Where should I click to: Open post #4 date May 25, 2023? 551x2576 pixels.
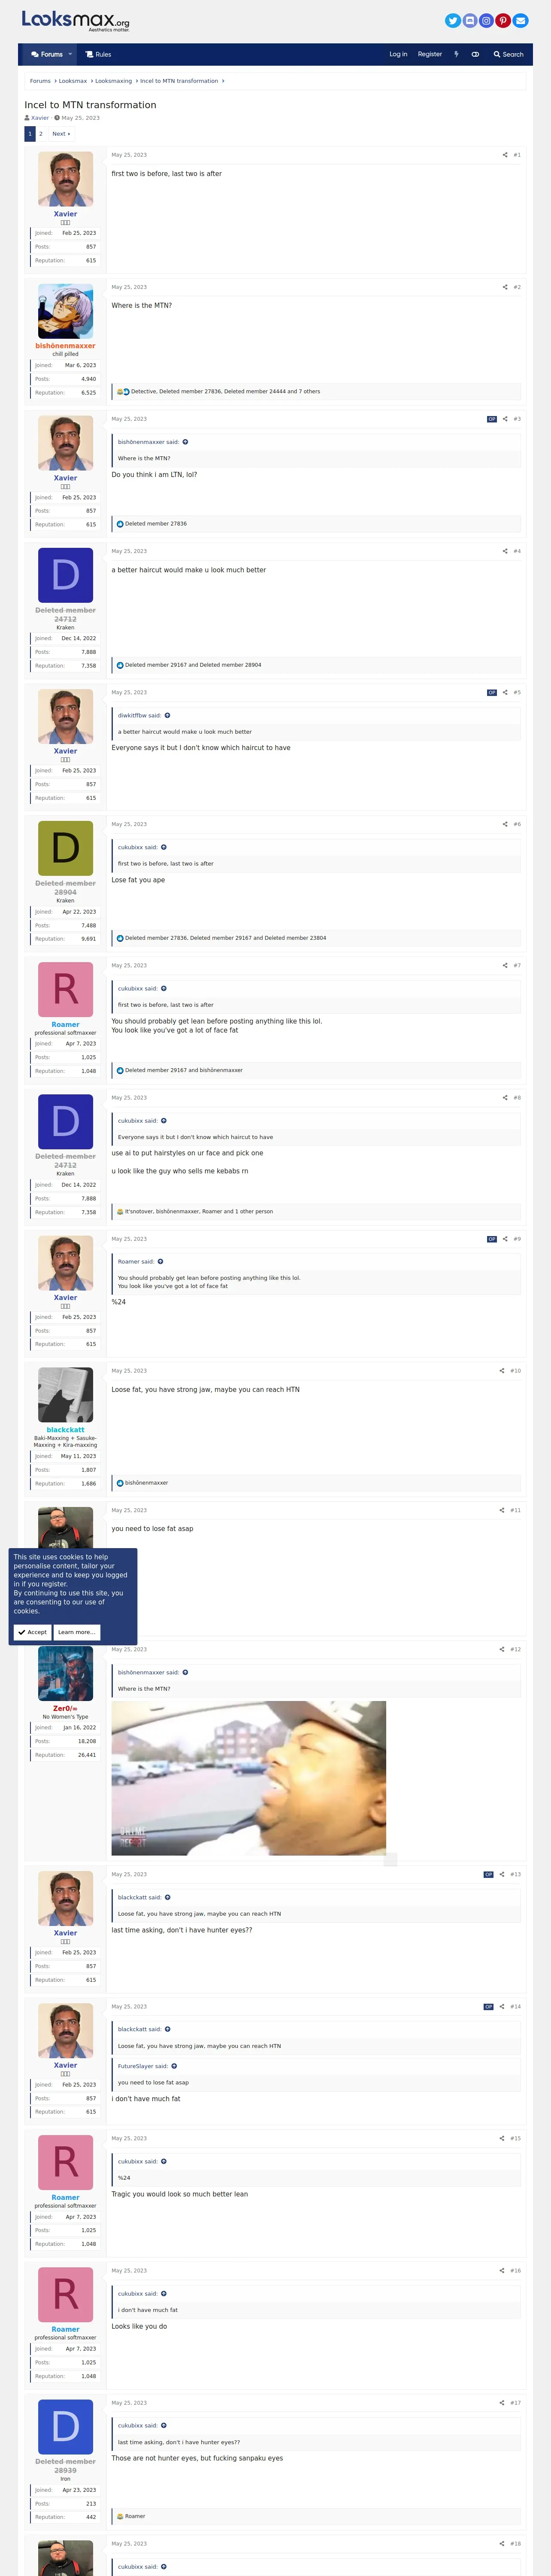click(129, 551)
